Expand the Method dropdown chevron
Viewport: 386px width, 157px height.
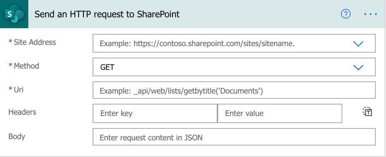[x=358, y=67]
